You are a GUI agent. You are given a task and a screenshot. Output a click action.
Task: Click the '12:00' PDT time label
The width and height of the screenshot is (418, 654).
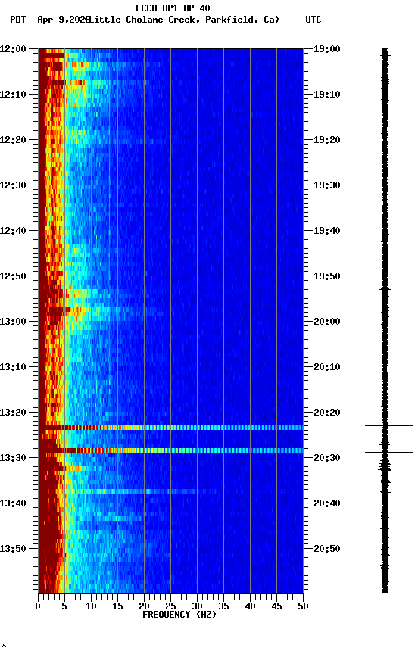[x=13, y=49]
